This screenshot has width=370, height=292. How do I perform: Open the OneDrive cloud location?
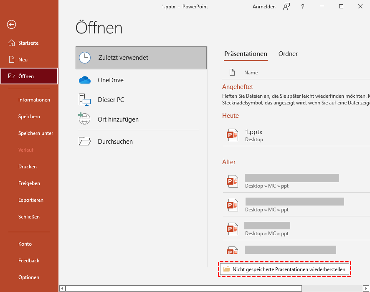pos(85,80)
